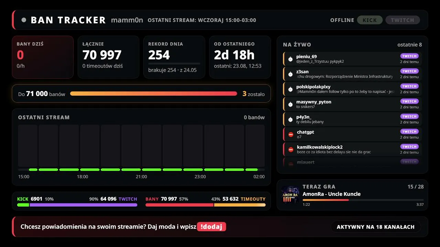Click the BAN TRACKER title
Image resolution: width=440 pixels, height=247 pixels.
point(68,20)
